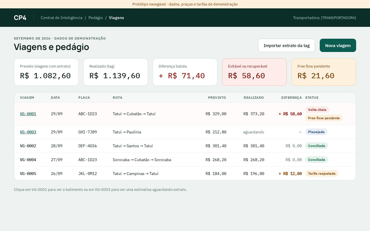
Task: Select the VG-0002 trip ID cell
Action: 28,146
